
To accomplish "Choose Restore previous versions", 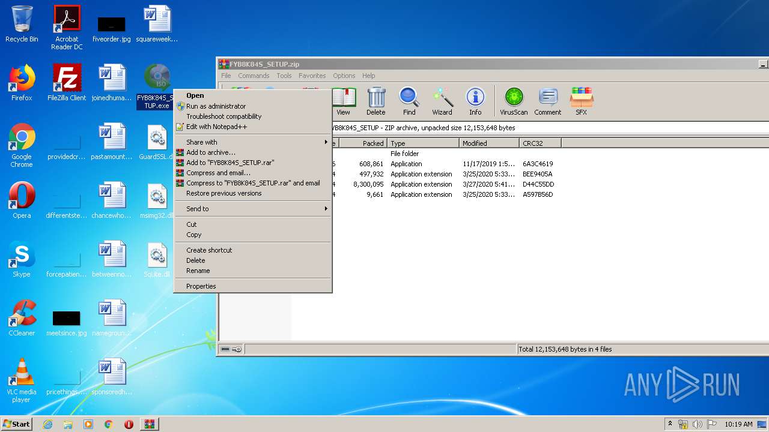I will click(252, 193).
